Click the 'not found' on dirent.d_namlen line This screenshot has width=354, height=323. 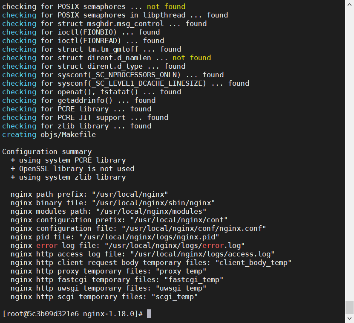[192, 58]
